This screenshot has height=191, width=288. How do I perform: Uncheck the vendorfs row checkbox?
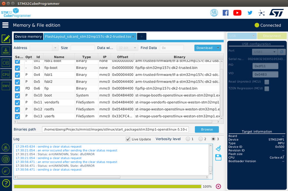click(18, 103)
